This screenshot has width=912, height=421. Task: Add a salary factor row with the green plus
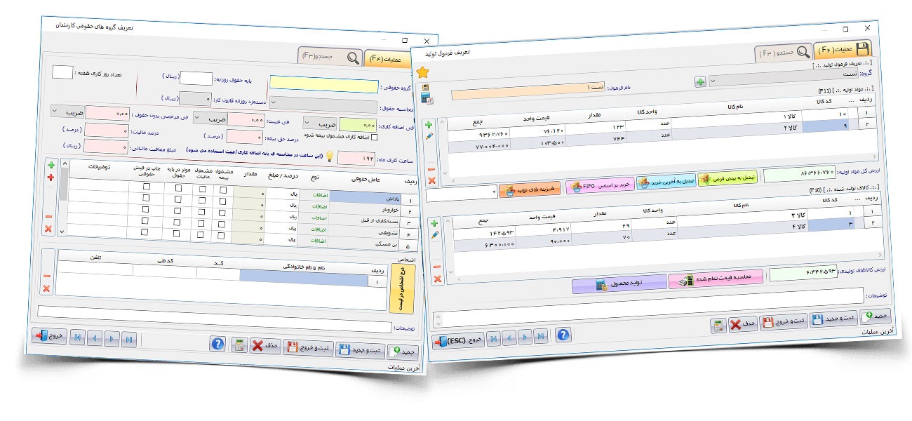[x=51, y=165]
